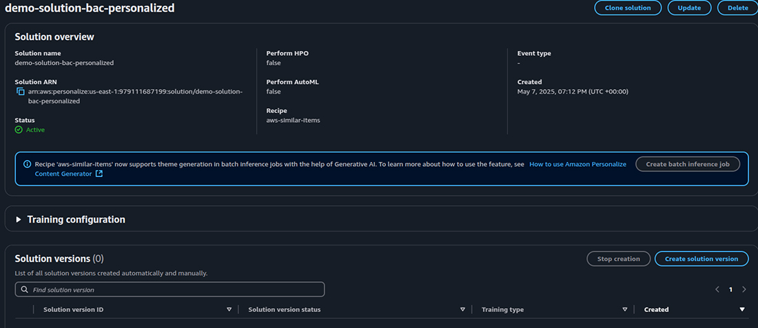Click the recipe value aws-similar-items
The height and width of the screenshot is (328, 758).
[x=293, y=120]
